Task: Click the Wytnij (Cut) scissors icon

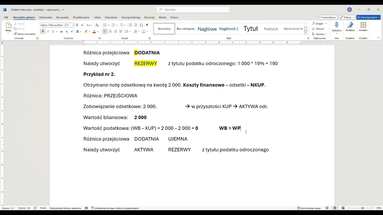Action: coord(15,24)
